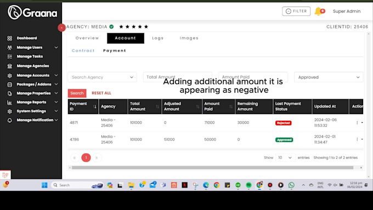This screenshot has height=210, width=373.
Task: Open the Search Agency dropdown
Action: (102, 77)
